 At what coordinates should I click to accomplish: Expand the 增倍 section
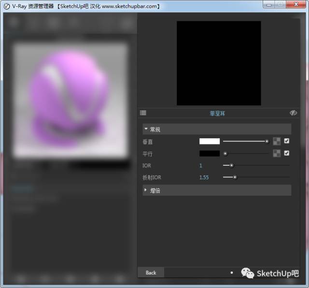click(x=217, y=190)
